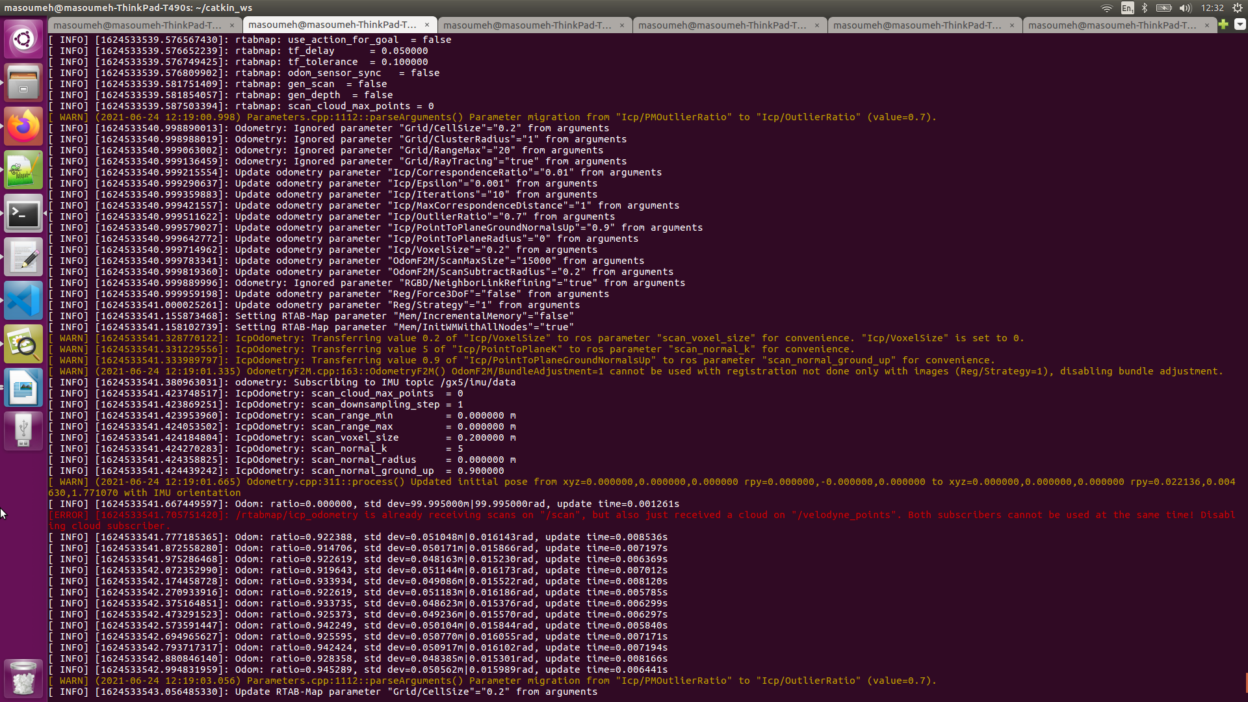Open the power gear session menu
Screen dimensions: 1248x702
pos(1238,8)
